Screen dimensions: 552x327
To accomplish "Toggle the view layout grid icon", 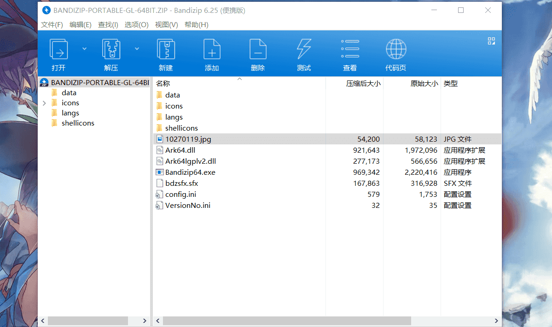I will tap(491, 41).
